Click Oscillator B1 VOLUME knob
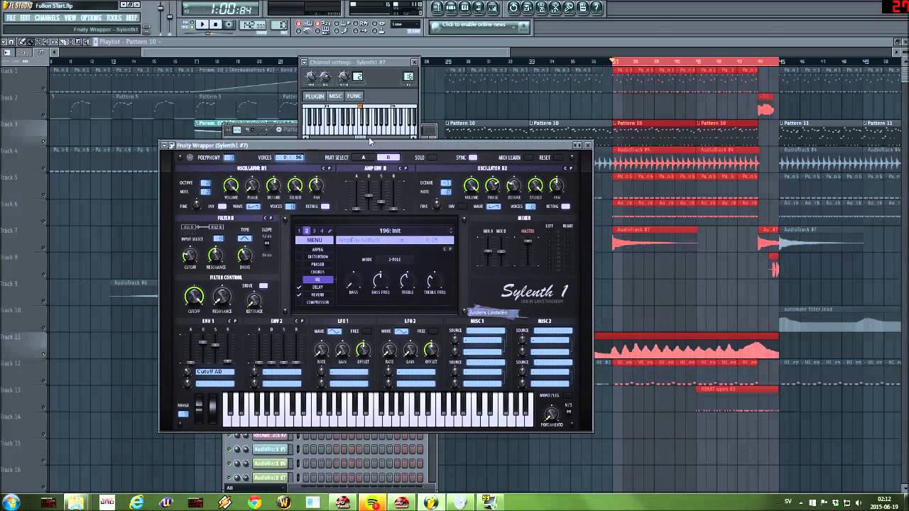Screen dimensions: 909x511 (231, 186)
